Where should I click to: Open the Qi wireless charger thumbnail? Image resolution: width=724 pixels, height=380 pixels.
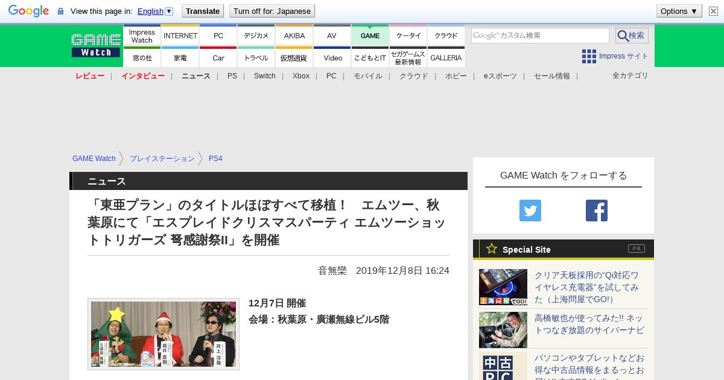(503, 287)
